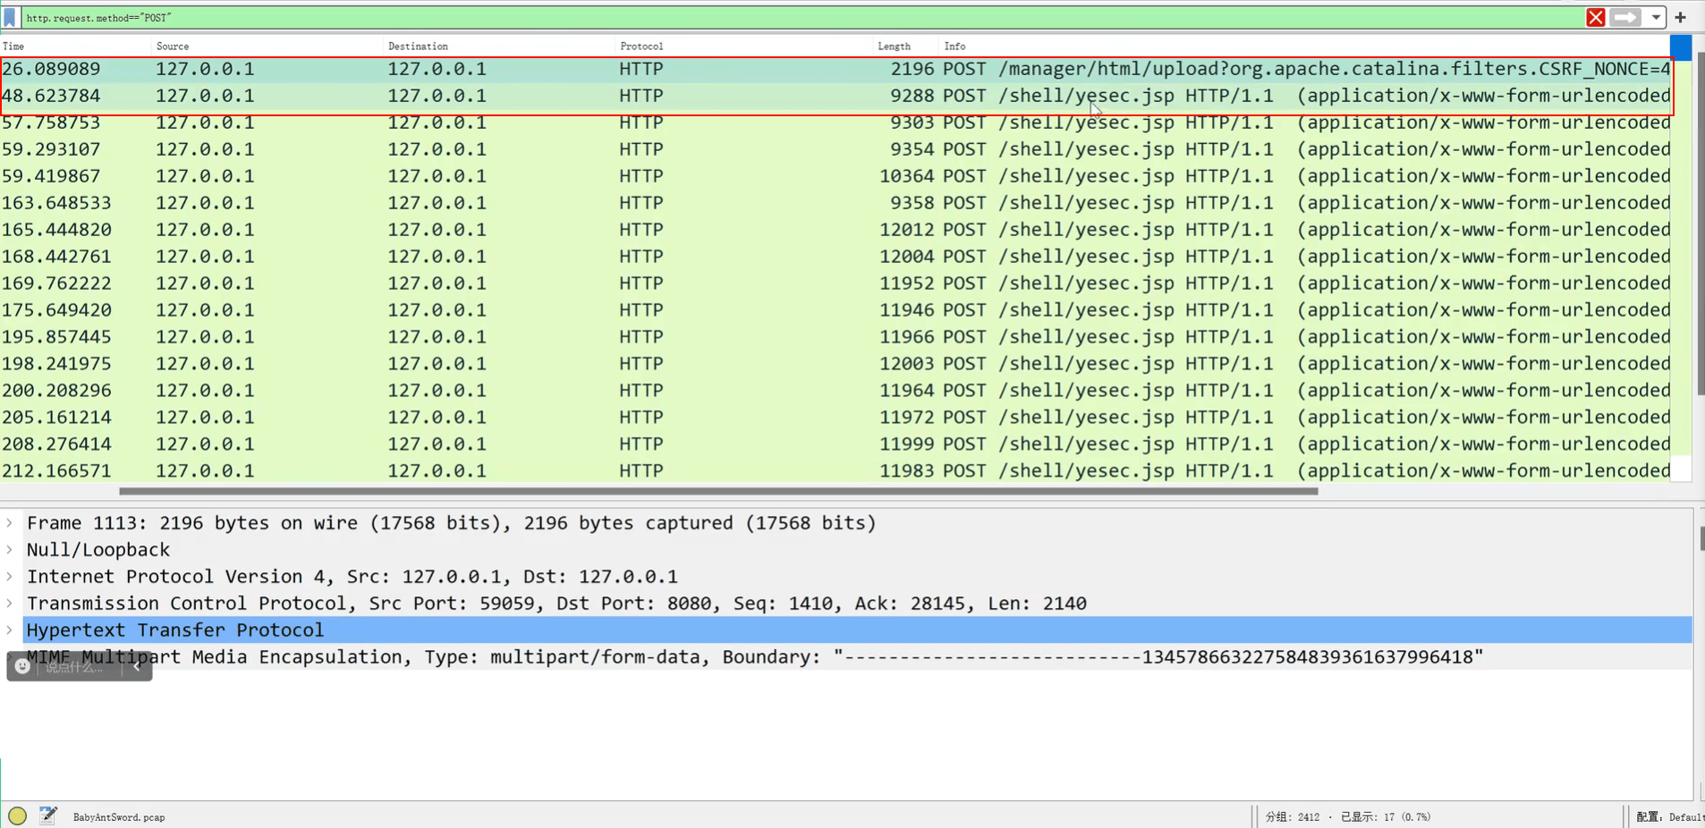Click packet list horizontal scrollbar
This screenshot has height=828, width=1705.
click(718, 491)
